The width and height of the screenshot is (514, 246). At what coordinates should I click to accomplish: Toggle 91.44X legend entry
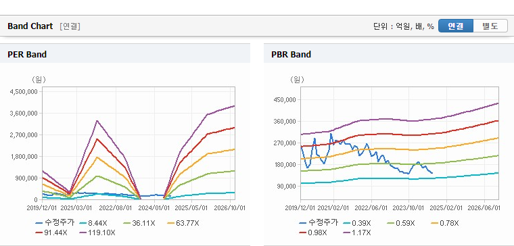[x=51, y=232]
